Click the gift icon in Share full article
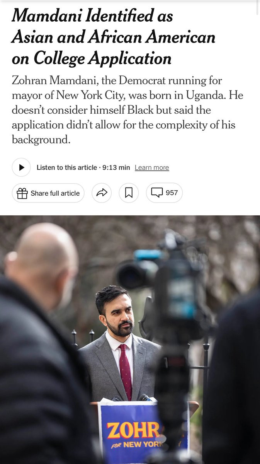 click(x=22, y=193)
